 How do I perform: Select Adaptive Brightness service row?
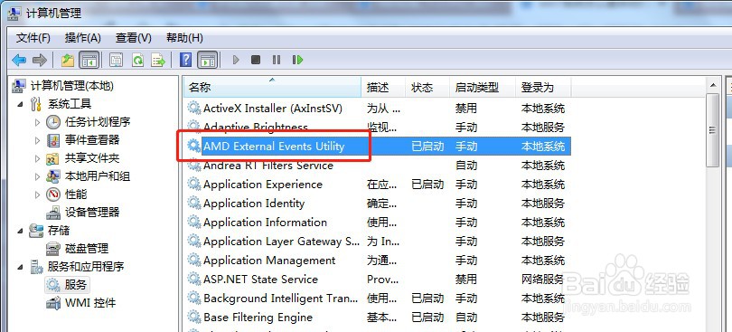378,128
